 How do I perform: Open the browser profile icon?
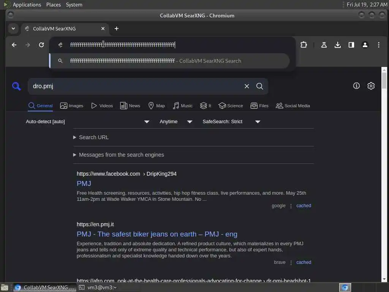pos(365,45)
